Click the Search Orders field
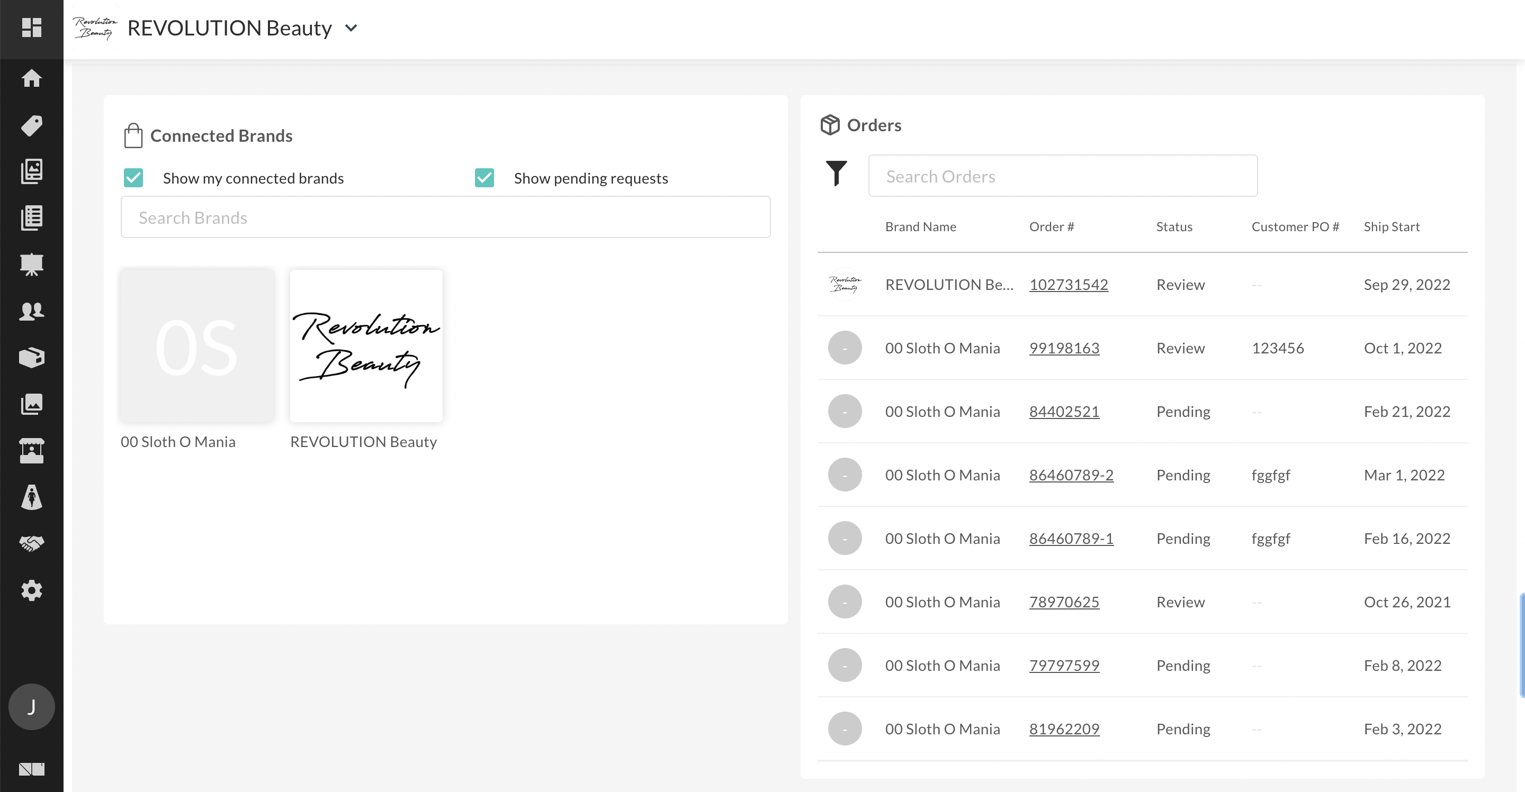The height and width of the screenshot is (792, 1525). pyautogui.click(x=1063, y=176)
